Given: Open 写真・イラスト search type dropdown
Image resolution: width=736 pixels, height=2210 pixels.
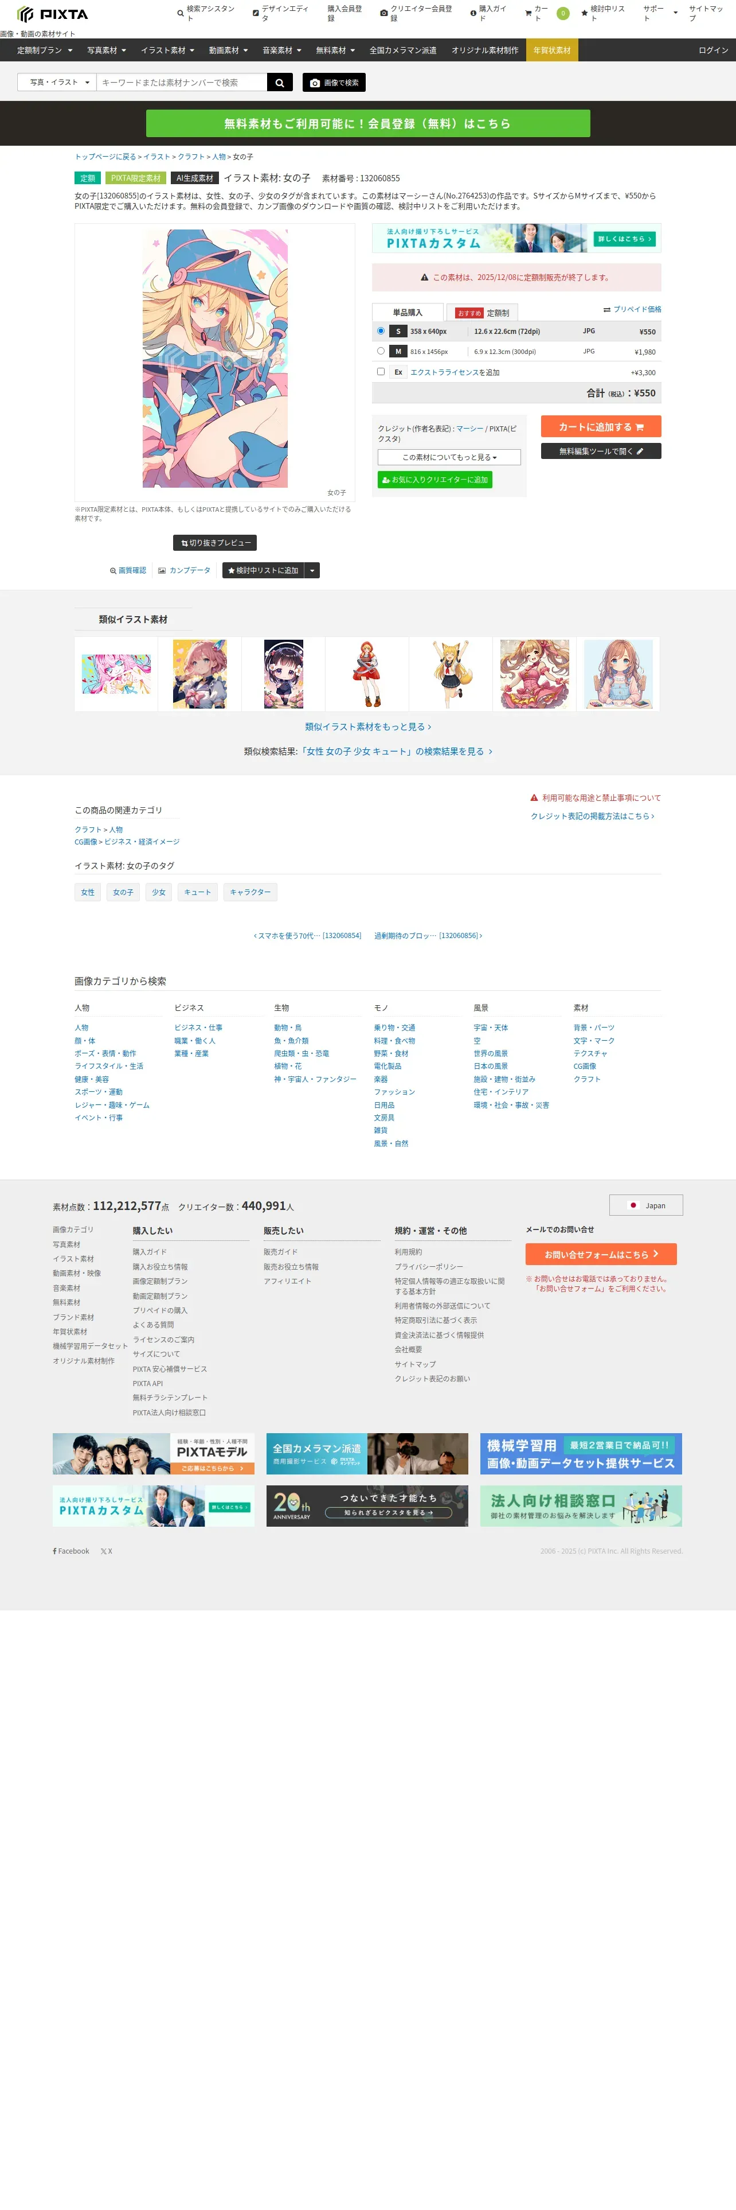Looking at the screenshot, I should tap(57, 83).
